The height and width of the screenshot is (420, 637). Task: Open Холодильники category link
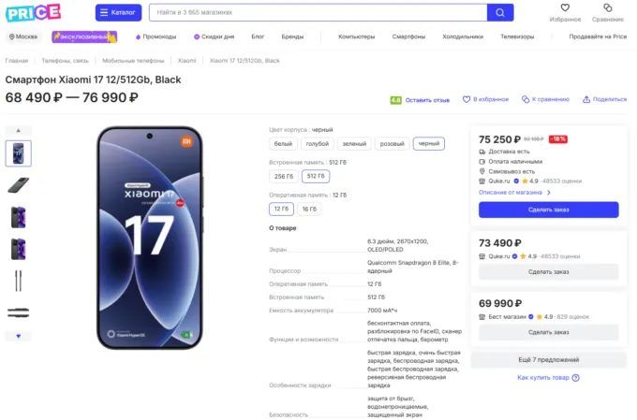(463, 36)
